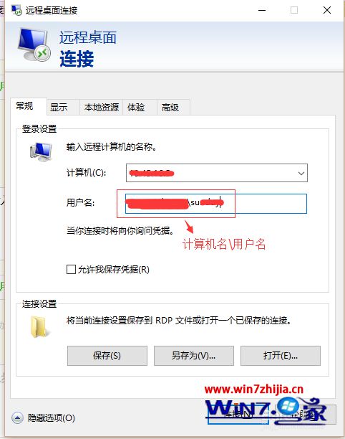
Task: Click inside the 用户名 input field
Action: click(x=216, y=204)
